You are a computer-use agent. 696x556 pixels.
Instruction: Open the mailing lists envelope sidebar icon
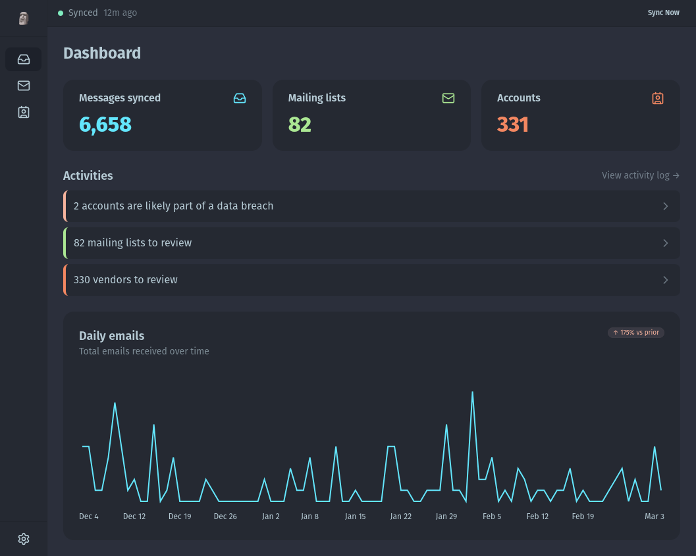coord(24,86)
